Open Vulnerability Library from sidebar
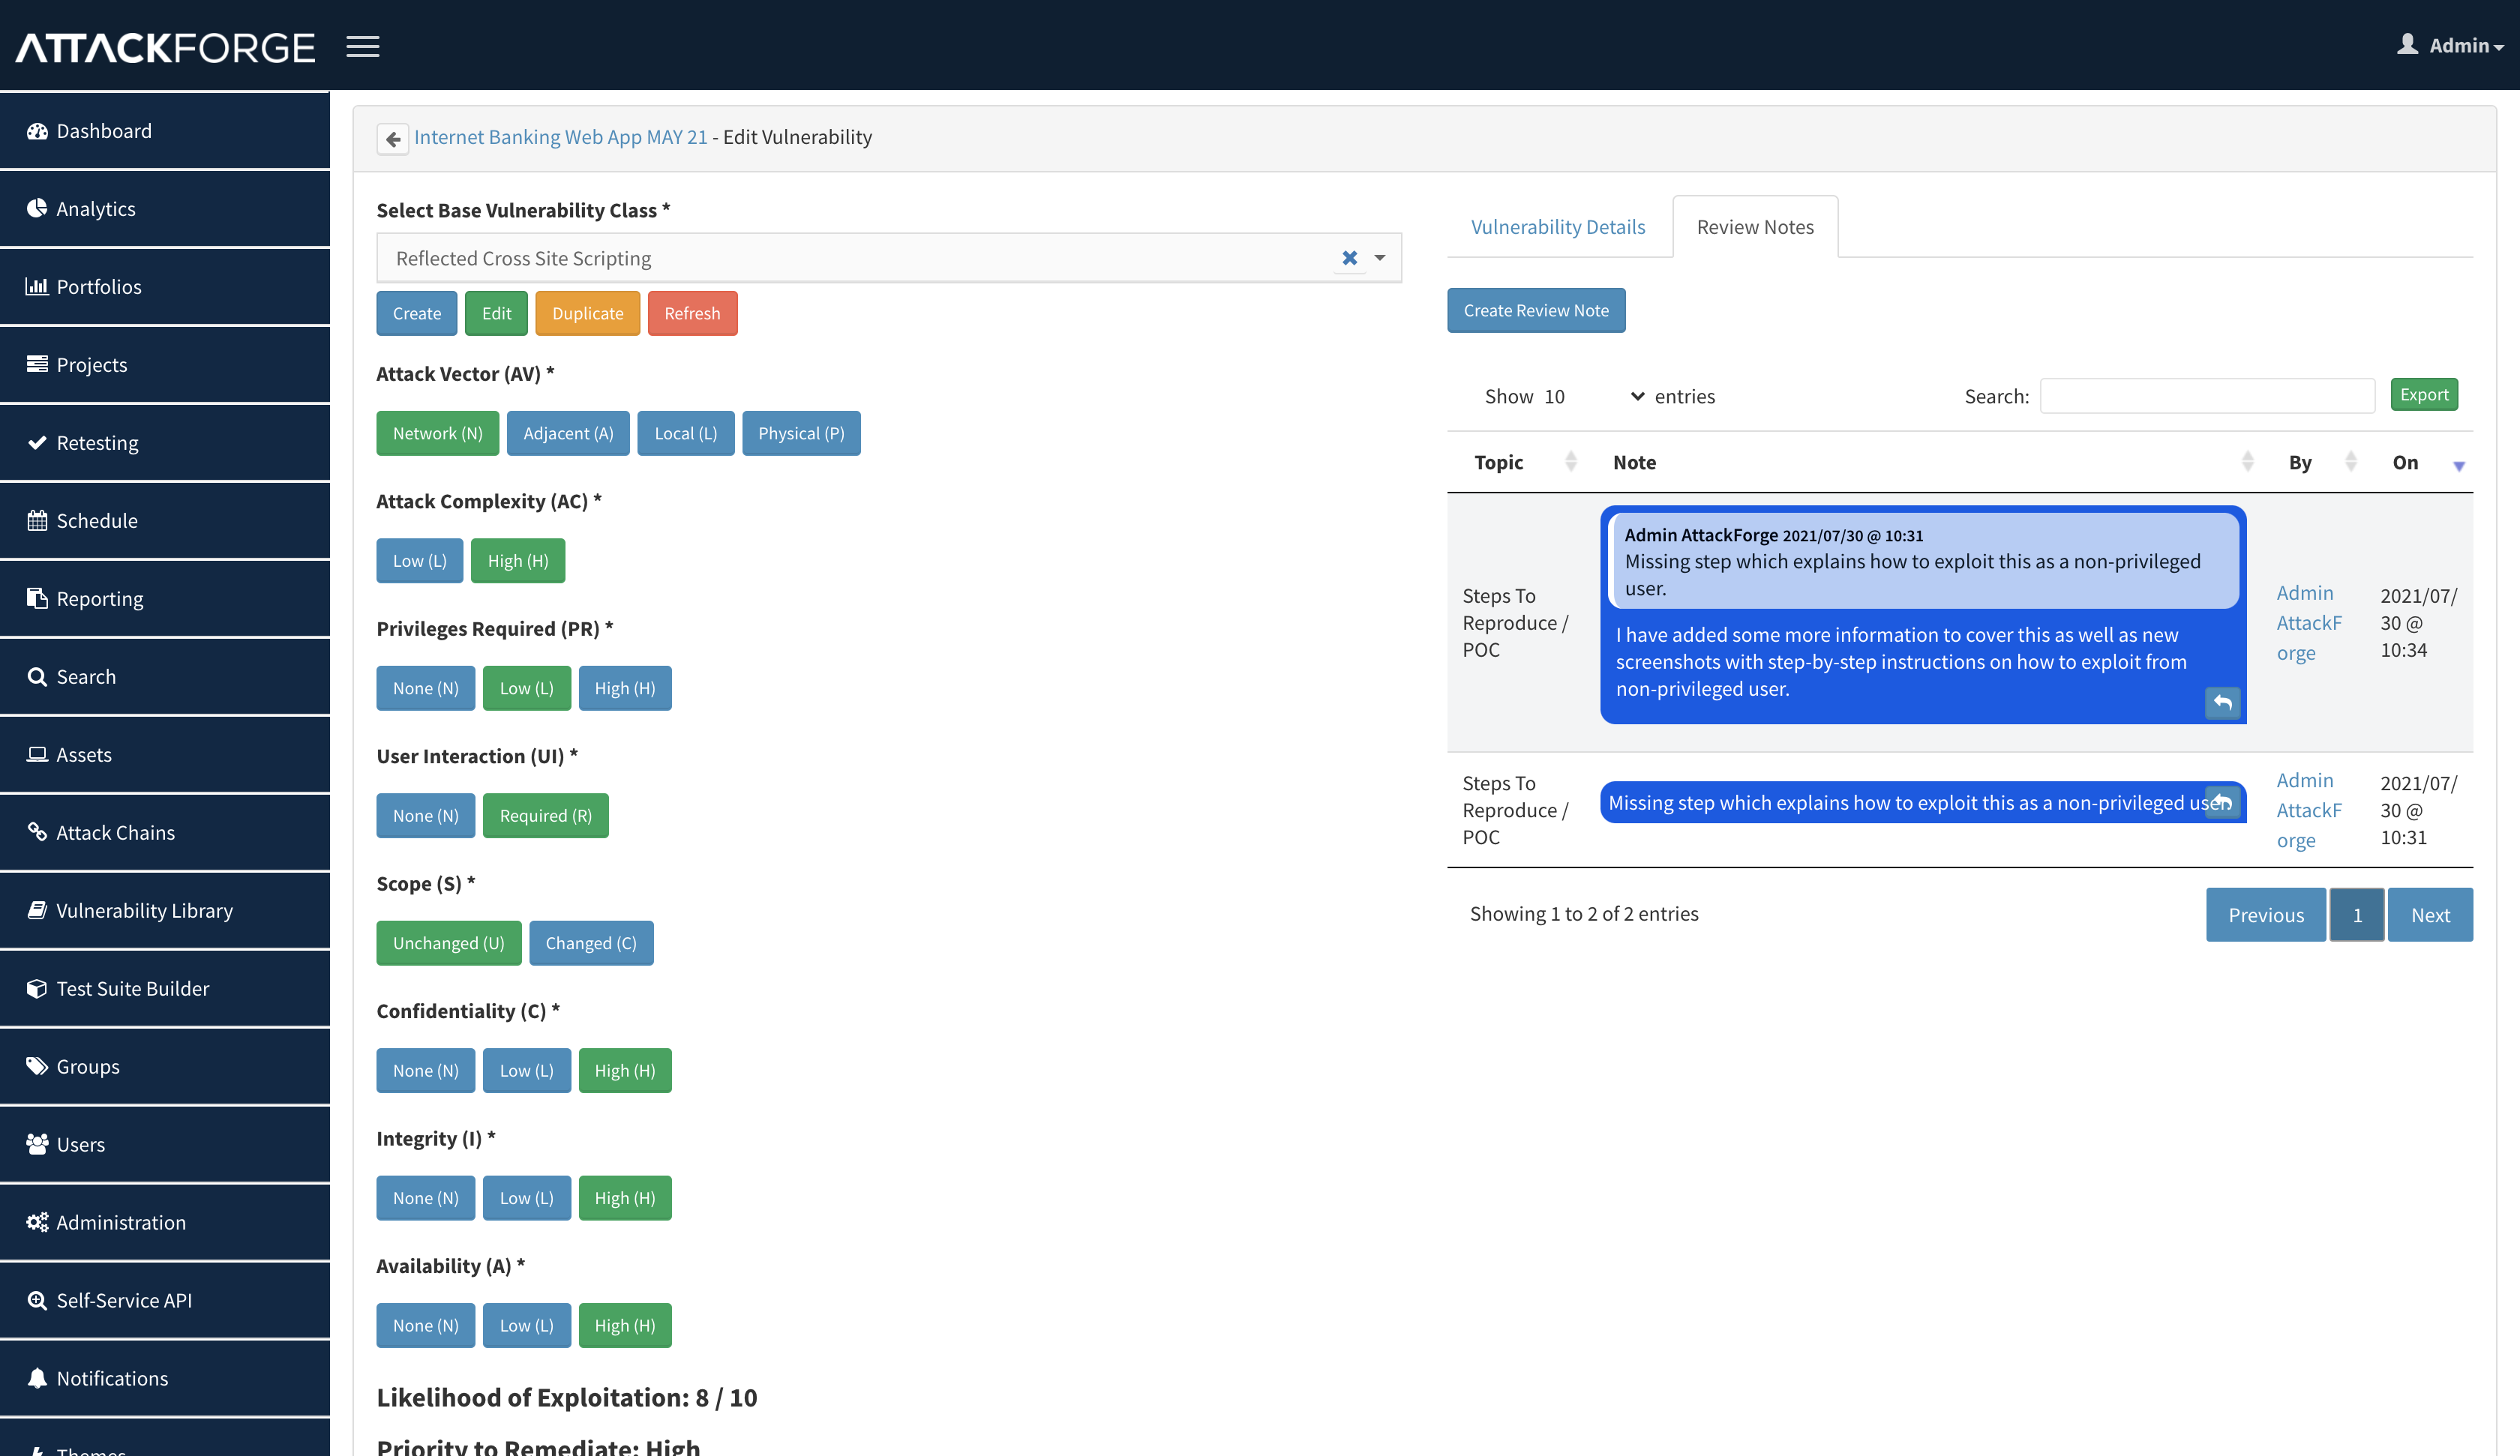The width and height of the screenshot is (2520, 1456). (x=165, y=910)
